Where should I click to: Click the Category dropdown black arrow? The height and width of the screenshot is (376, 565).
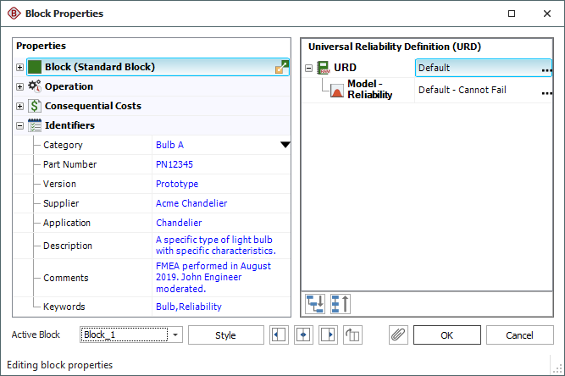point(285,145)
